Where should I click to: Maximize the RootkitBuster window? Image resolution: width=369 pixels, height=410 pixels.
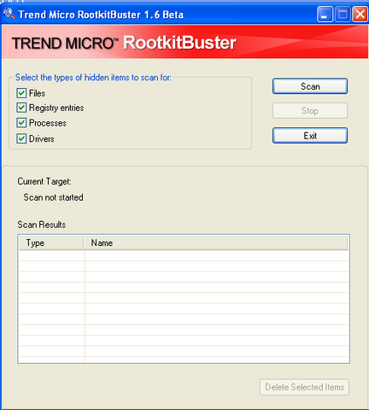343,15
